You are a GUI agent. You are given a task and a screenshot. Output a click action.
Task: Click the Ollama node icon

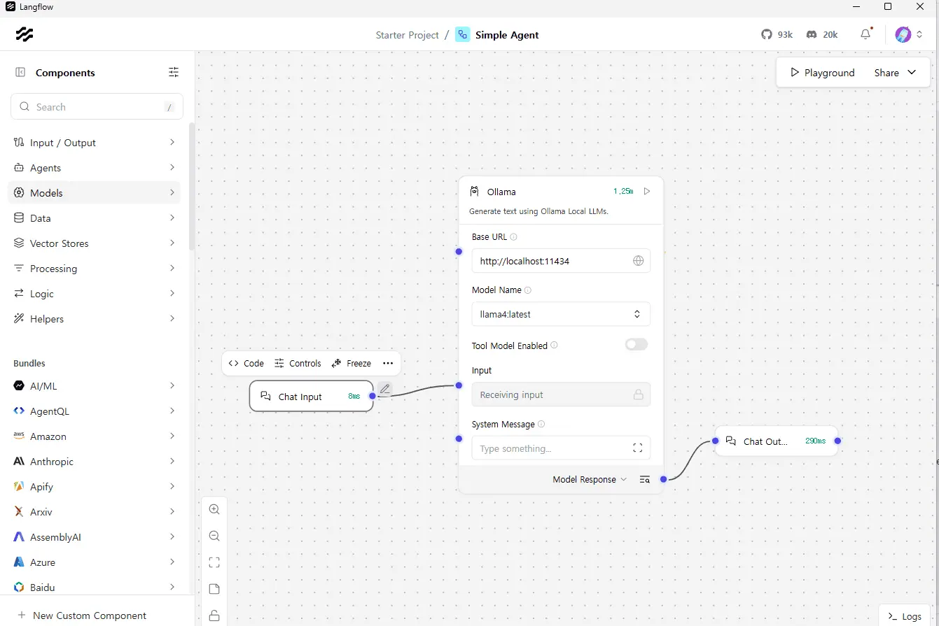[x=475, y=192]
